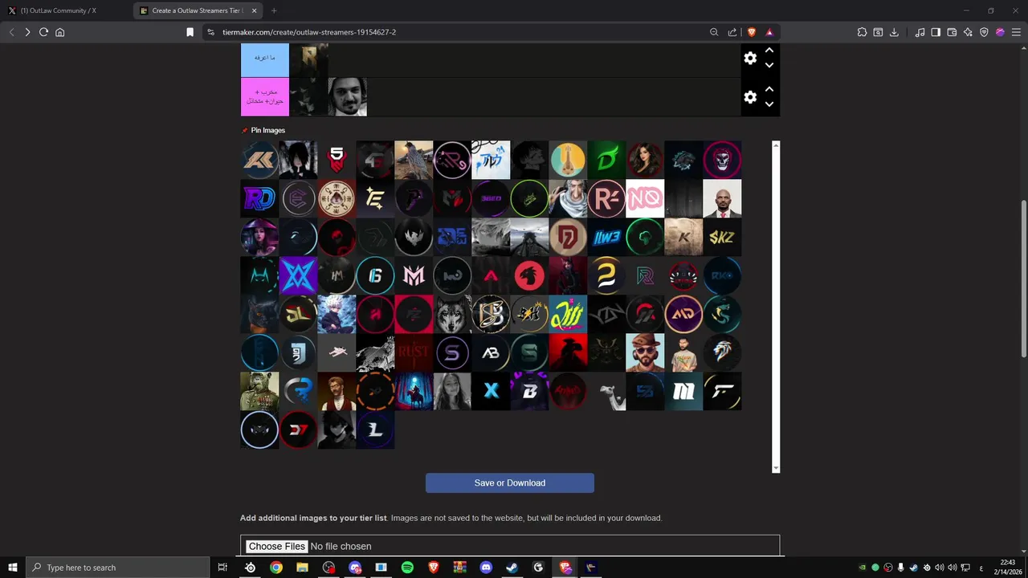The width and height of the screenshot is (1028, 578).
Task: Open the browser home page
Action: [59, 32]
